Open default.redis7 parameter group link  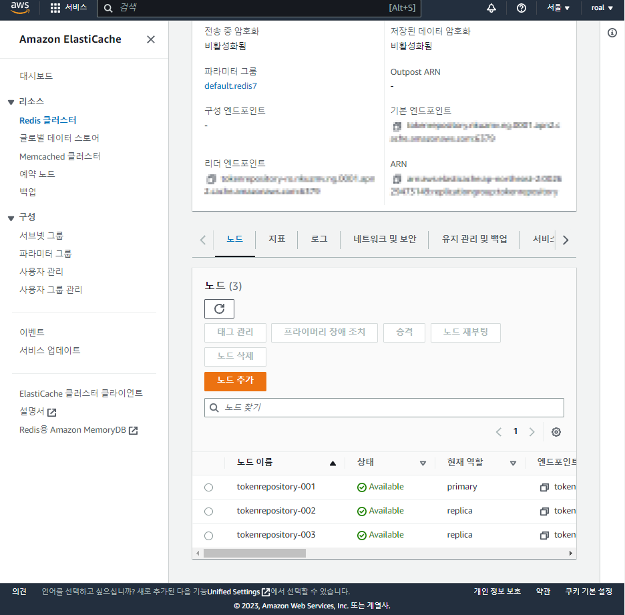(231, 86)
